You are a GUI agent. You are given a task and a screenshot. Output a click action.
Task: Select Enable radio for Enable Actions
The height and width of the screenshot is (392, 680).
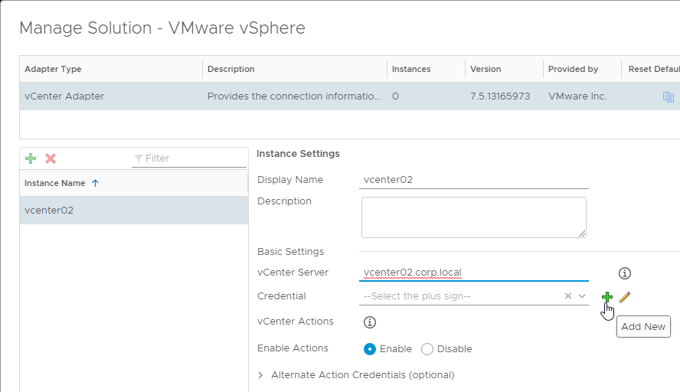click(370, 349)
